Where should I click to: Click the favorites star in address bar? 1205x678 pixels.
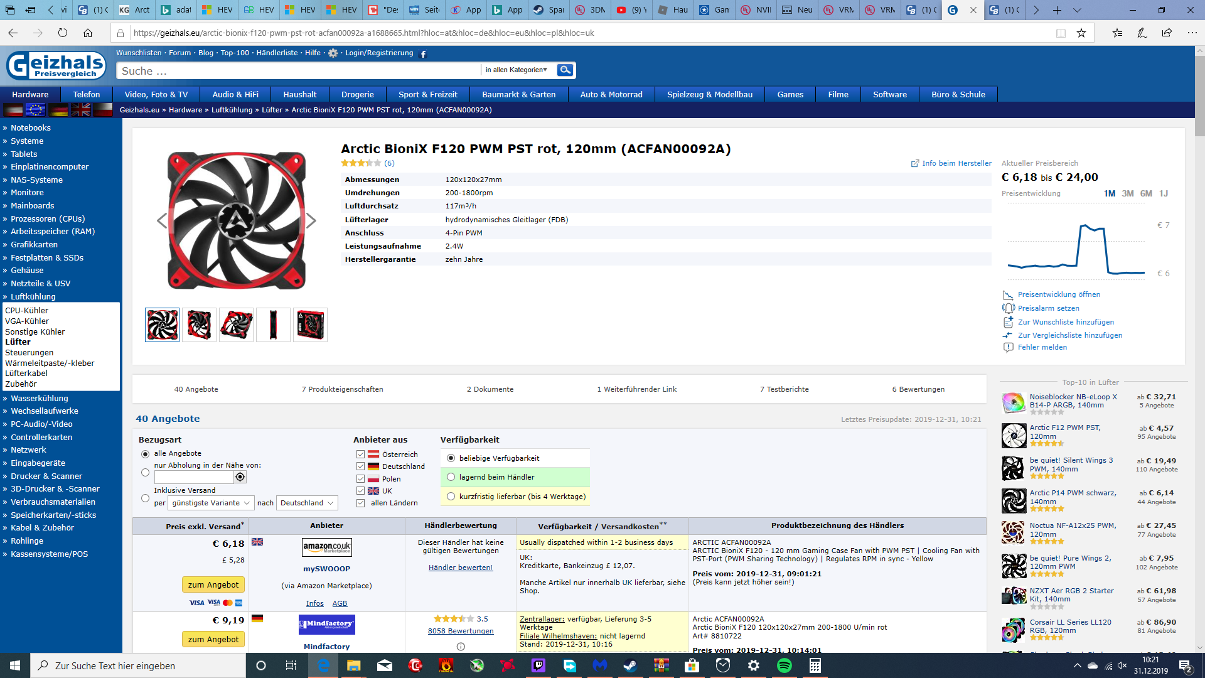pyautogui.click(x=1081, y=33)
